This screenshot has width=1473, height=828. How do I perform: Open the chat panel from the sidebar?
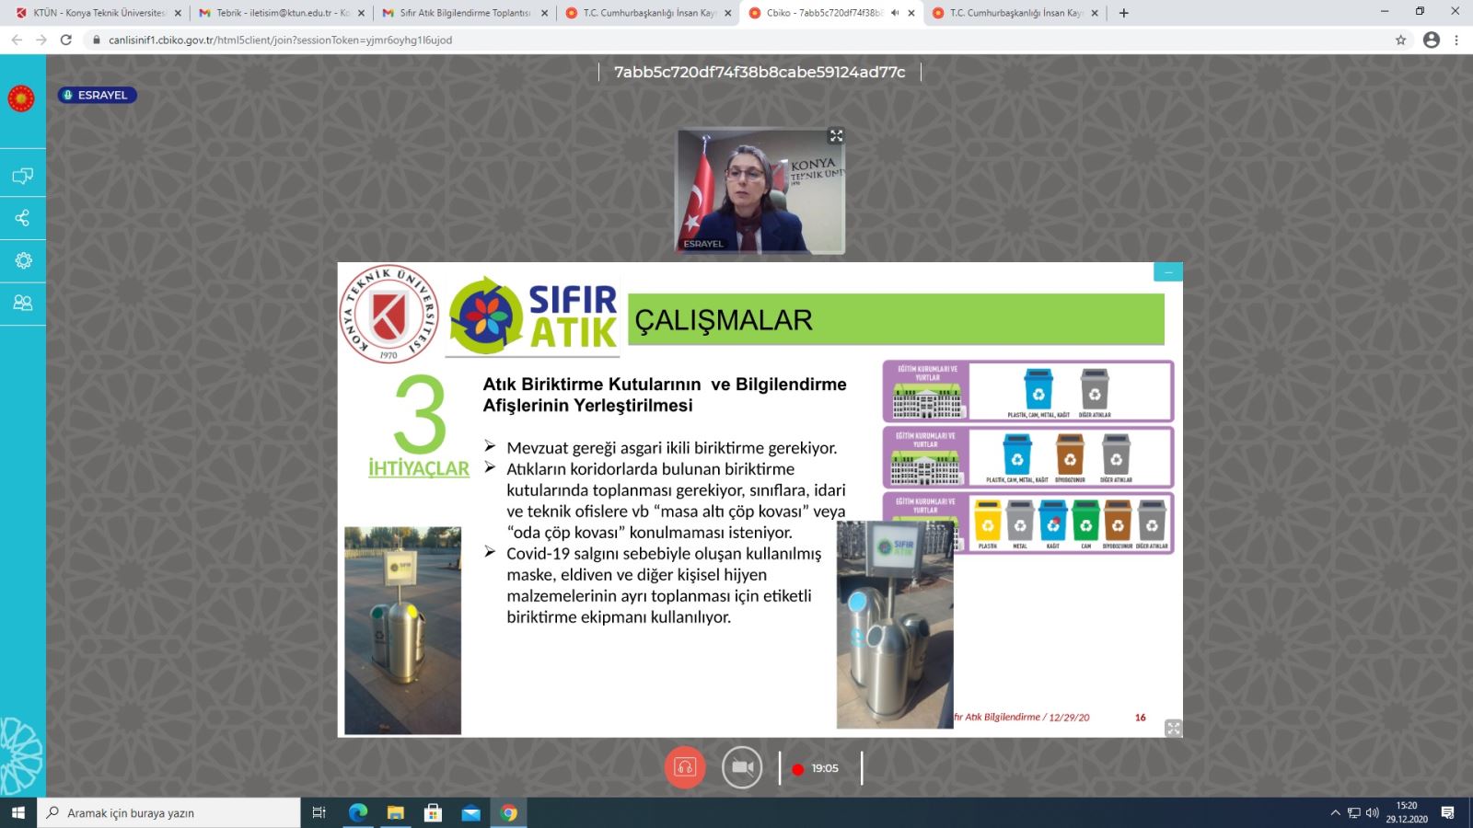tap(22, 176)
